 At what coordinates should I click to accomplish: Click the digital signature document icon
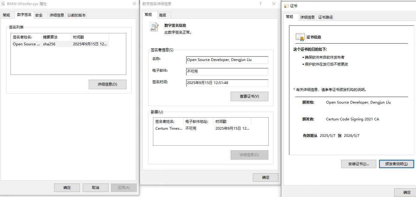(x=154, y=27)
